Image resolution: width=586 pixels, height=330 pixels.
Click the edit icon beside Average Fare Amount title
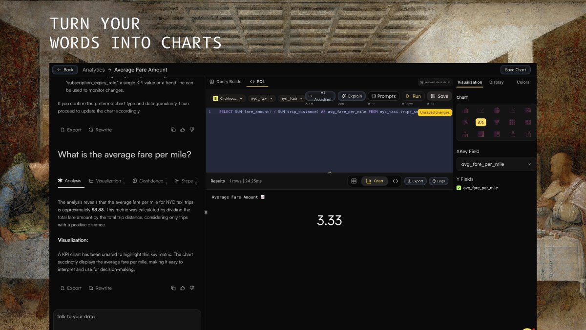[x=263, y=197]
